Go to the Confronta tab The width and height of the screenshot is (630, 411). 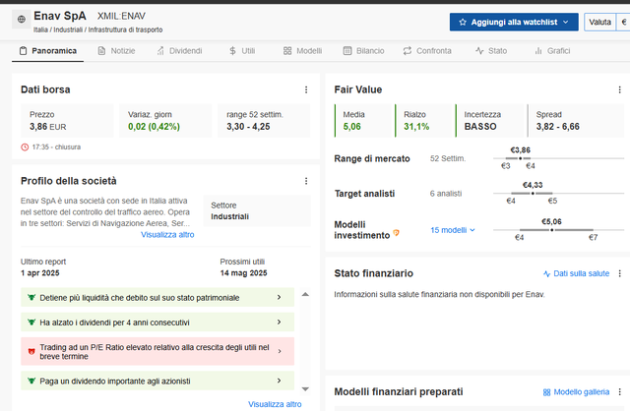427,51
